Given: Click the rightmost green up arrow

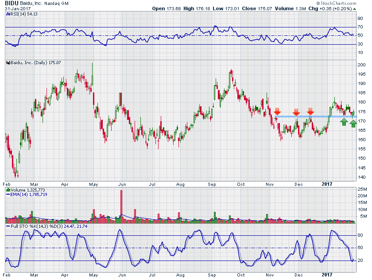Looking at the screenshot, I should (x=353, y=123).
